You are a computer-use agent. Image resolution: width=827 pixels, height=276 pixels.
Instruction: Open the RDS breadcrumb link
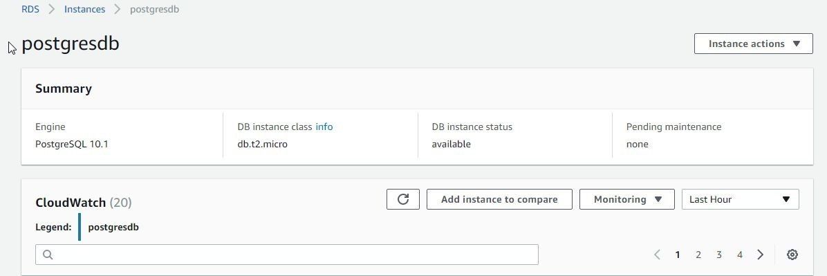coord(30,10)
